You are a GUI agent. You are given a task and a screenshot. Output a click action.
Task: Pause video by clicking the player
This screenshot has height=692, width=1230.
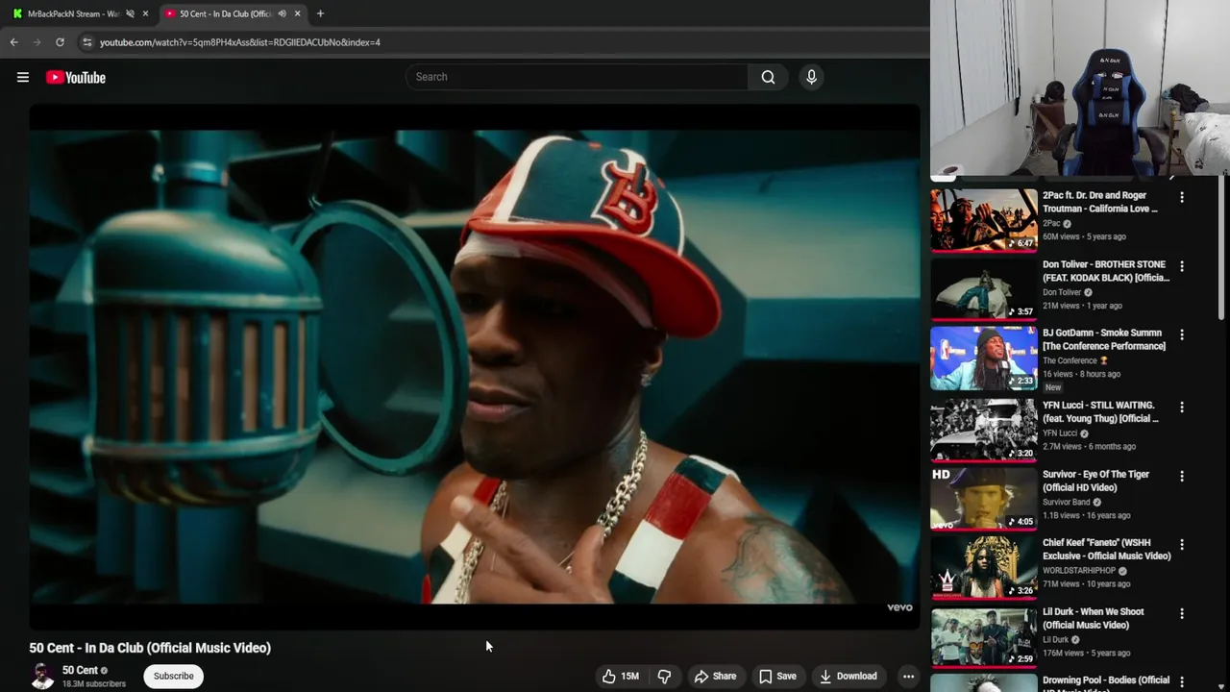coord(475,365)
